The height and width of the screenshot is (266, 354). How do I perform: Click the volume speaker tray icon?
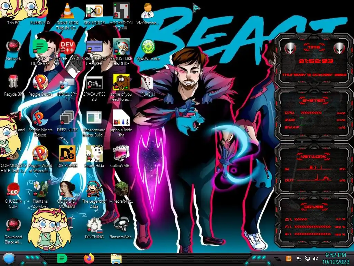tap(316, 258)
